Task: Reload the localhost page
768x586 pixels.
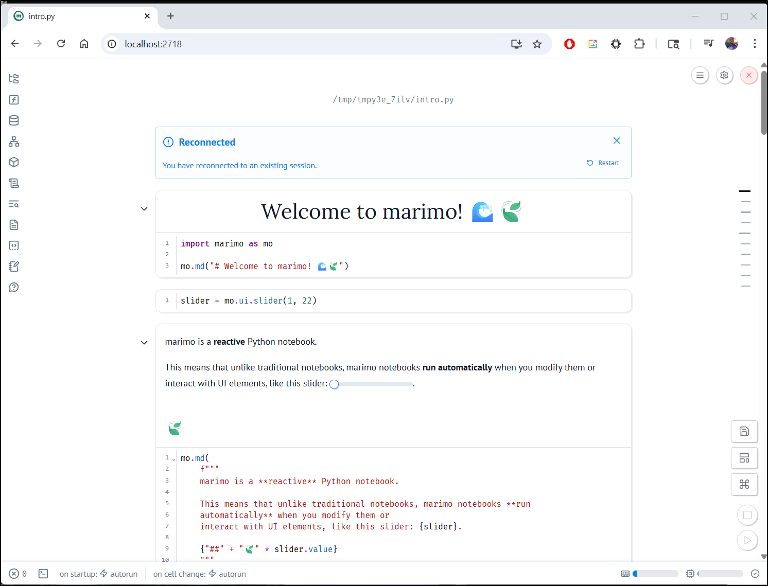Action: point(61,44)
